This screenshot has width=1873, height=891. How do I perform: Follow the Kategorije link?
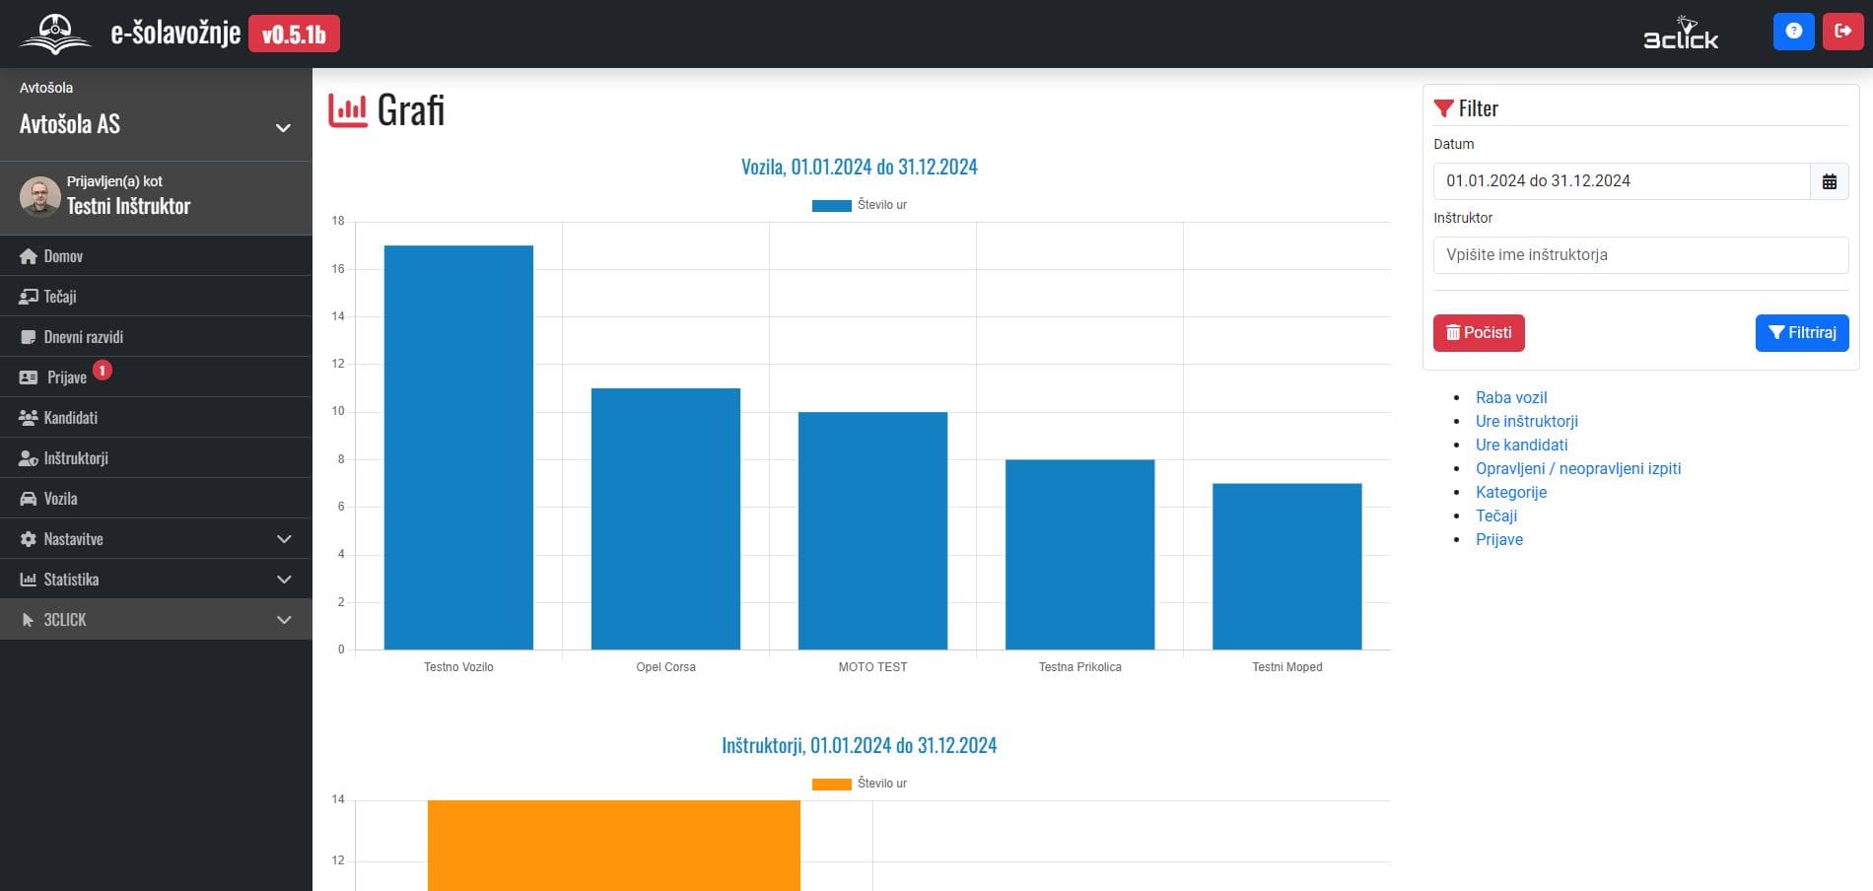click(1511, 492)
